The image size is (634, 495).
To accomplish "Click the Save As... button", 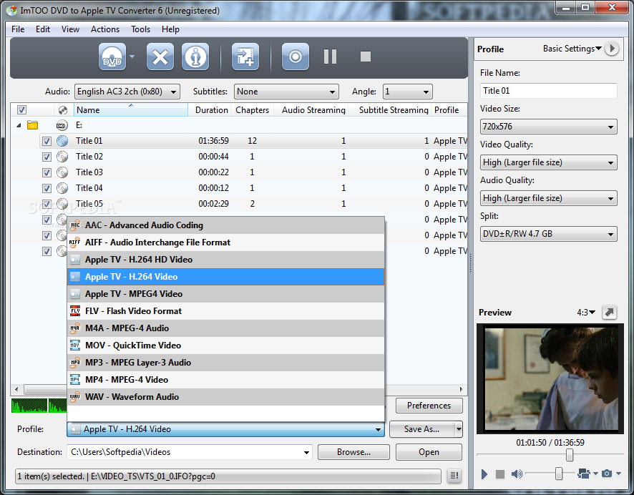I will [421, 429].
